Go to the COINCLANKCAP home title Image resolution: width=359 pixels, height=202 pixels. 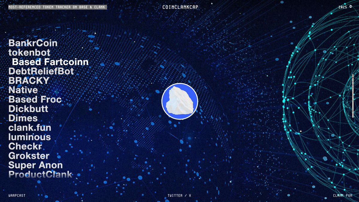[x=180, y=7]
